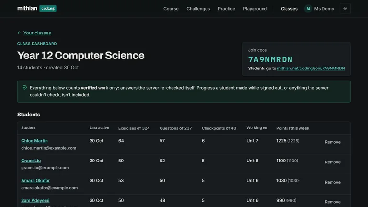Click the CLASS DASHBOARD label
The width and height of the screenshot is (368, 207).
point(37,44)
